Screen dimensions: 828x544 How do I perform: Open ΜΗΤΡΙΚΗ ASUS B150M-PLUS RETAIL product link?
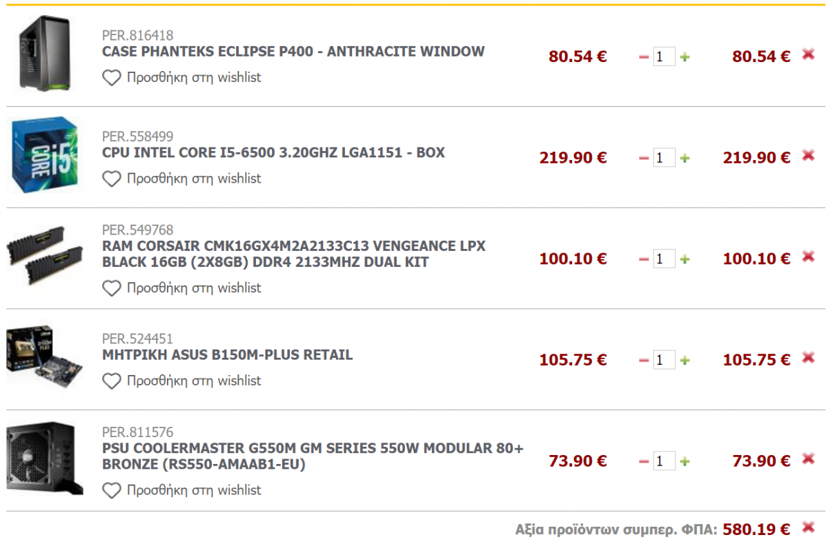227,355
